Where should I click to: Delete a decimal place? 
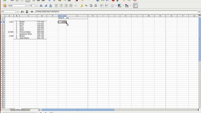(96, 6)
